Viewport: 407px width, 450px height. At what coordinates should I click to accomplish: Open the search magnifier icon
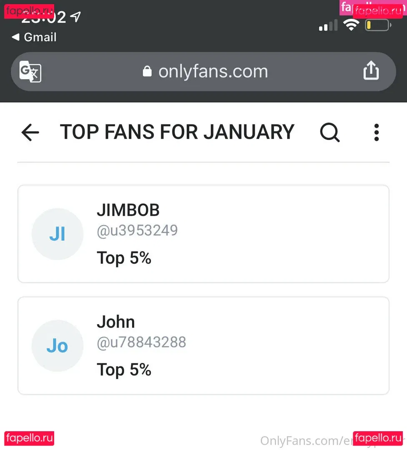(330, 132)
